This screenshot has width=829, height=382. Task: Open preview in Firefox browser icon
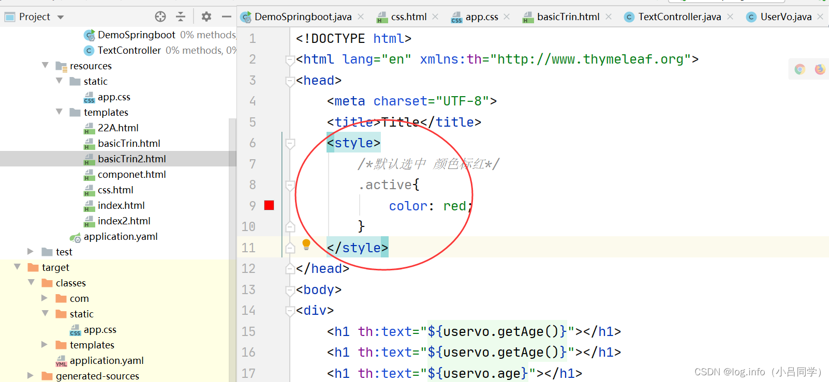click(820, 69)
